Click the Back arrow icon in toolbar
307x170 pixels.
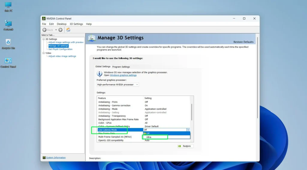(44, 30)
